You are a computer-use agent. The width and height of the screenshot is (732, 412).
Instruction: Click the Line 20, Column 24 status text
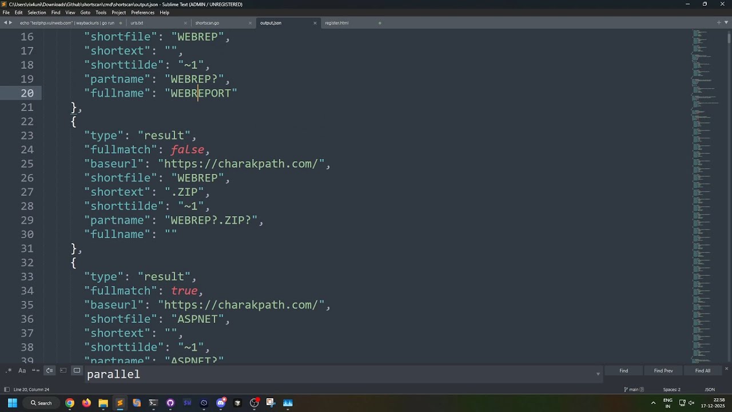pos(31,390)
